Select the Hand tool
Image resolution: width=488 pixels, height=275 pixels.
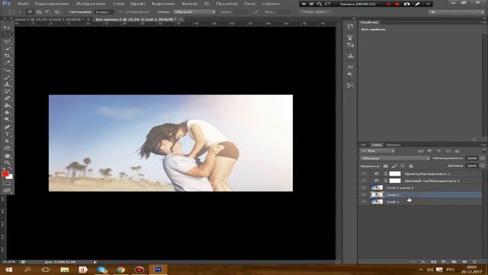tap(7, 156)
